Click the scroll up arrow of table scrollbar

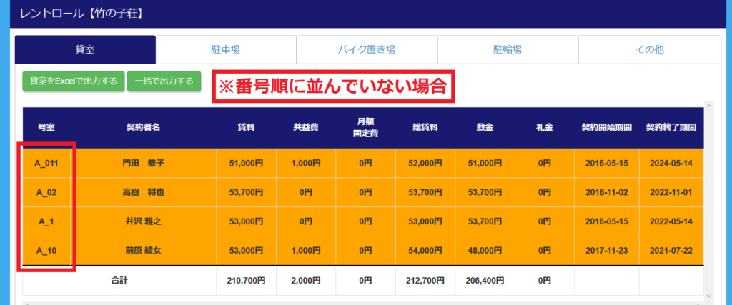tap(708, 107)
